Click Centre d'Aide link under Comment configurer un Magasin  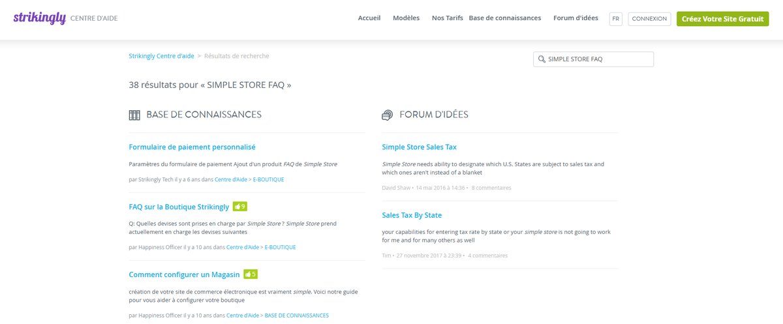tap(243, 316)
